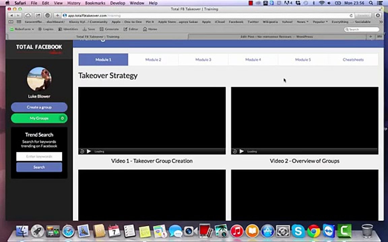The width and height of the screenshot is (388, 242).
Task: Open RoboForm Identities
Action: pyautogui.click(x=68, y=29)
